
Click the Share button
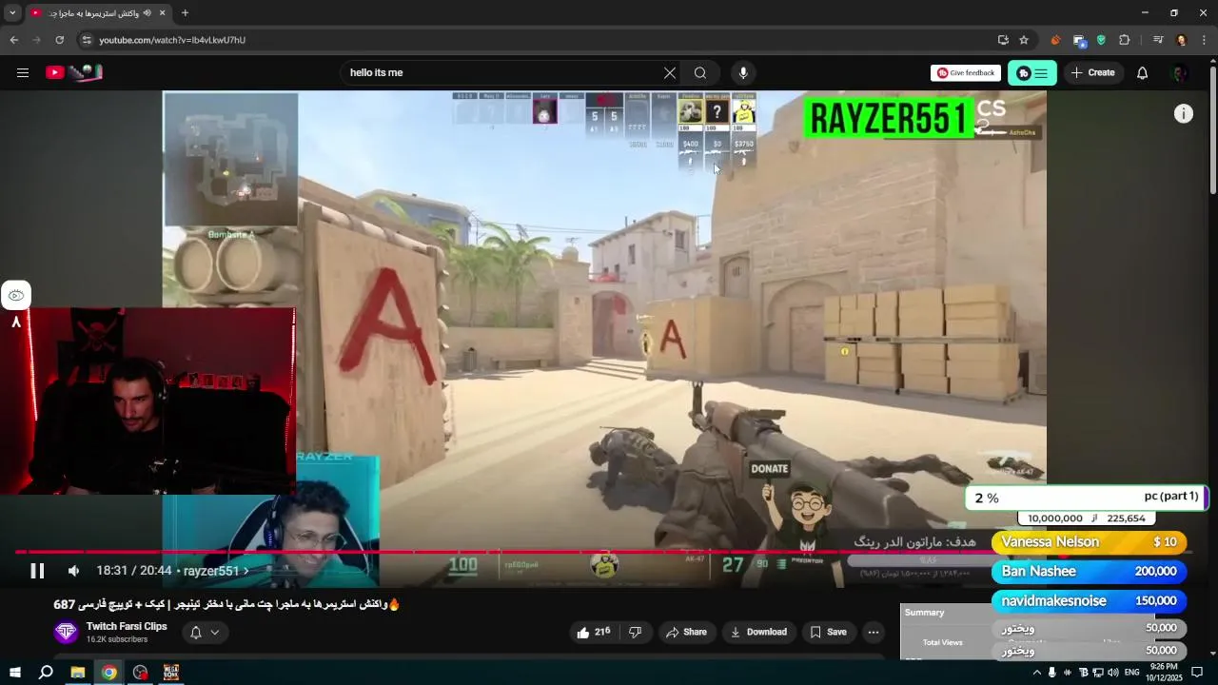point(686,632)
